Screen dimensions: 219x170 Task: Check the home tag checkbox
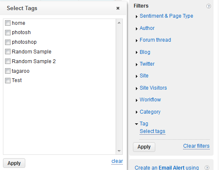(x=8, y=23)
